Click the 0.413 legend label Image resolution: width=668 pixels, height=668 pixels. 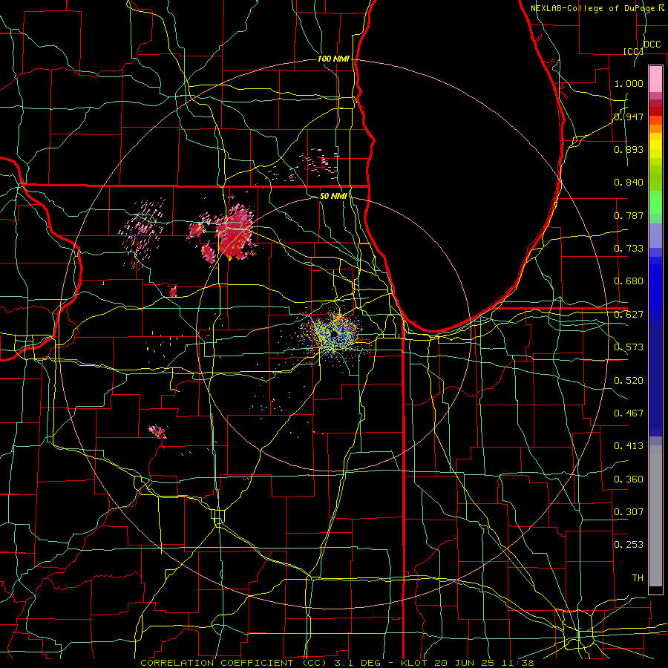coord(629,446)
